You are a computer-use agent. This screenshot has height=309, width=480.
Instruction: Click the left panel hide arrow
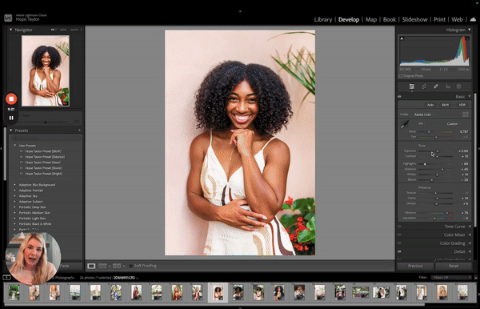(2, 148)
